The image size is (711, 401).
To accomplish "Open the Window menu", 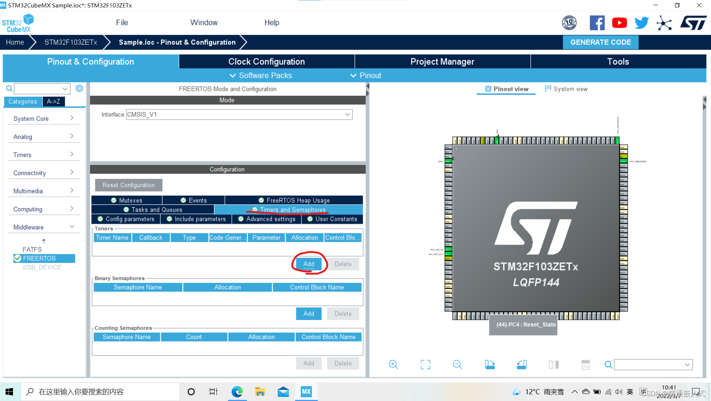I will click(x=204, y=23).
